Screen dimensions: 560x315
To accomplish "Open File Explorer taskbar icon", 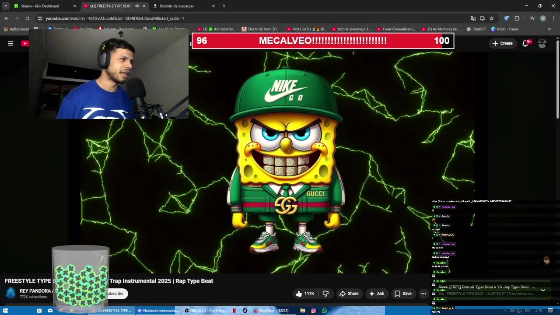I will pyautogui.click(x=302, y=311).
